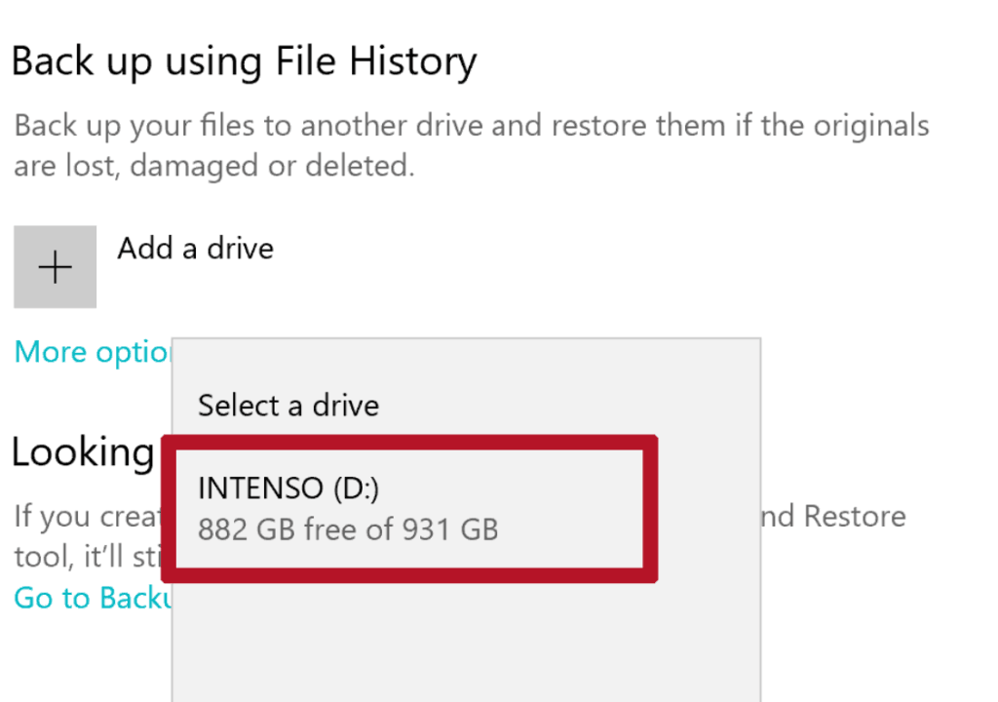Click the 'Add a drive' text label
The width and height of the screenshot is (998, 702).
coord(195,249)
